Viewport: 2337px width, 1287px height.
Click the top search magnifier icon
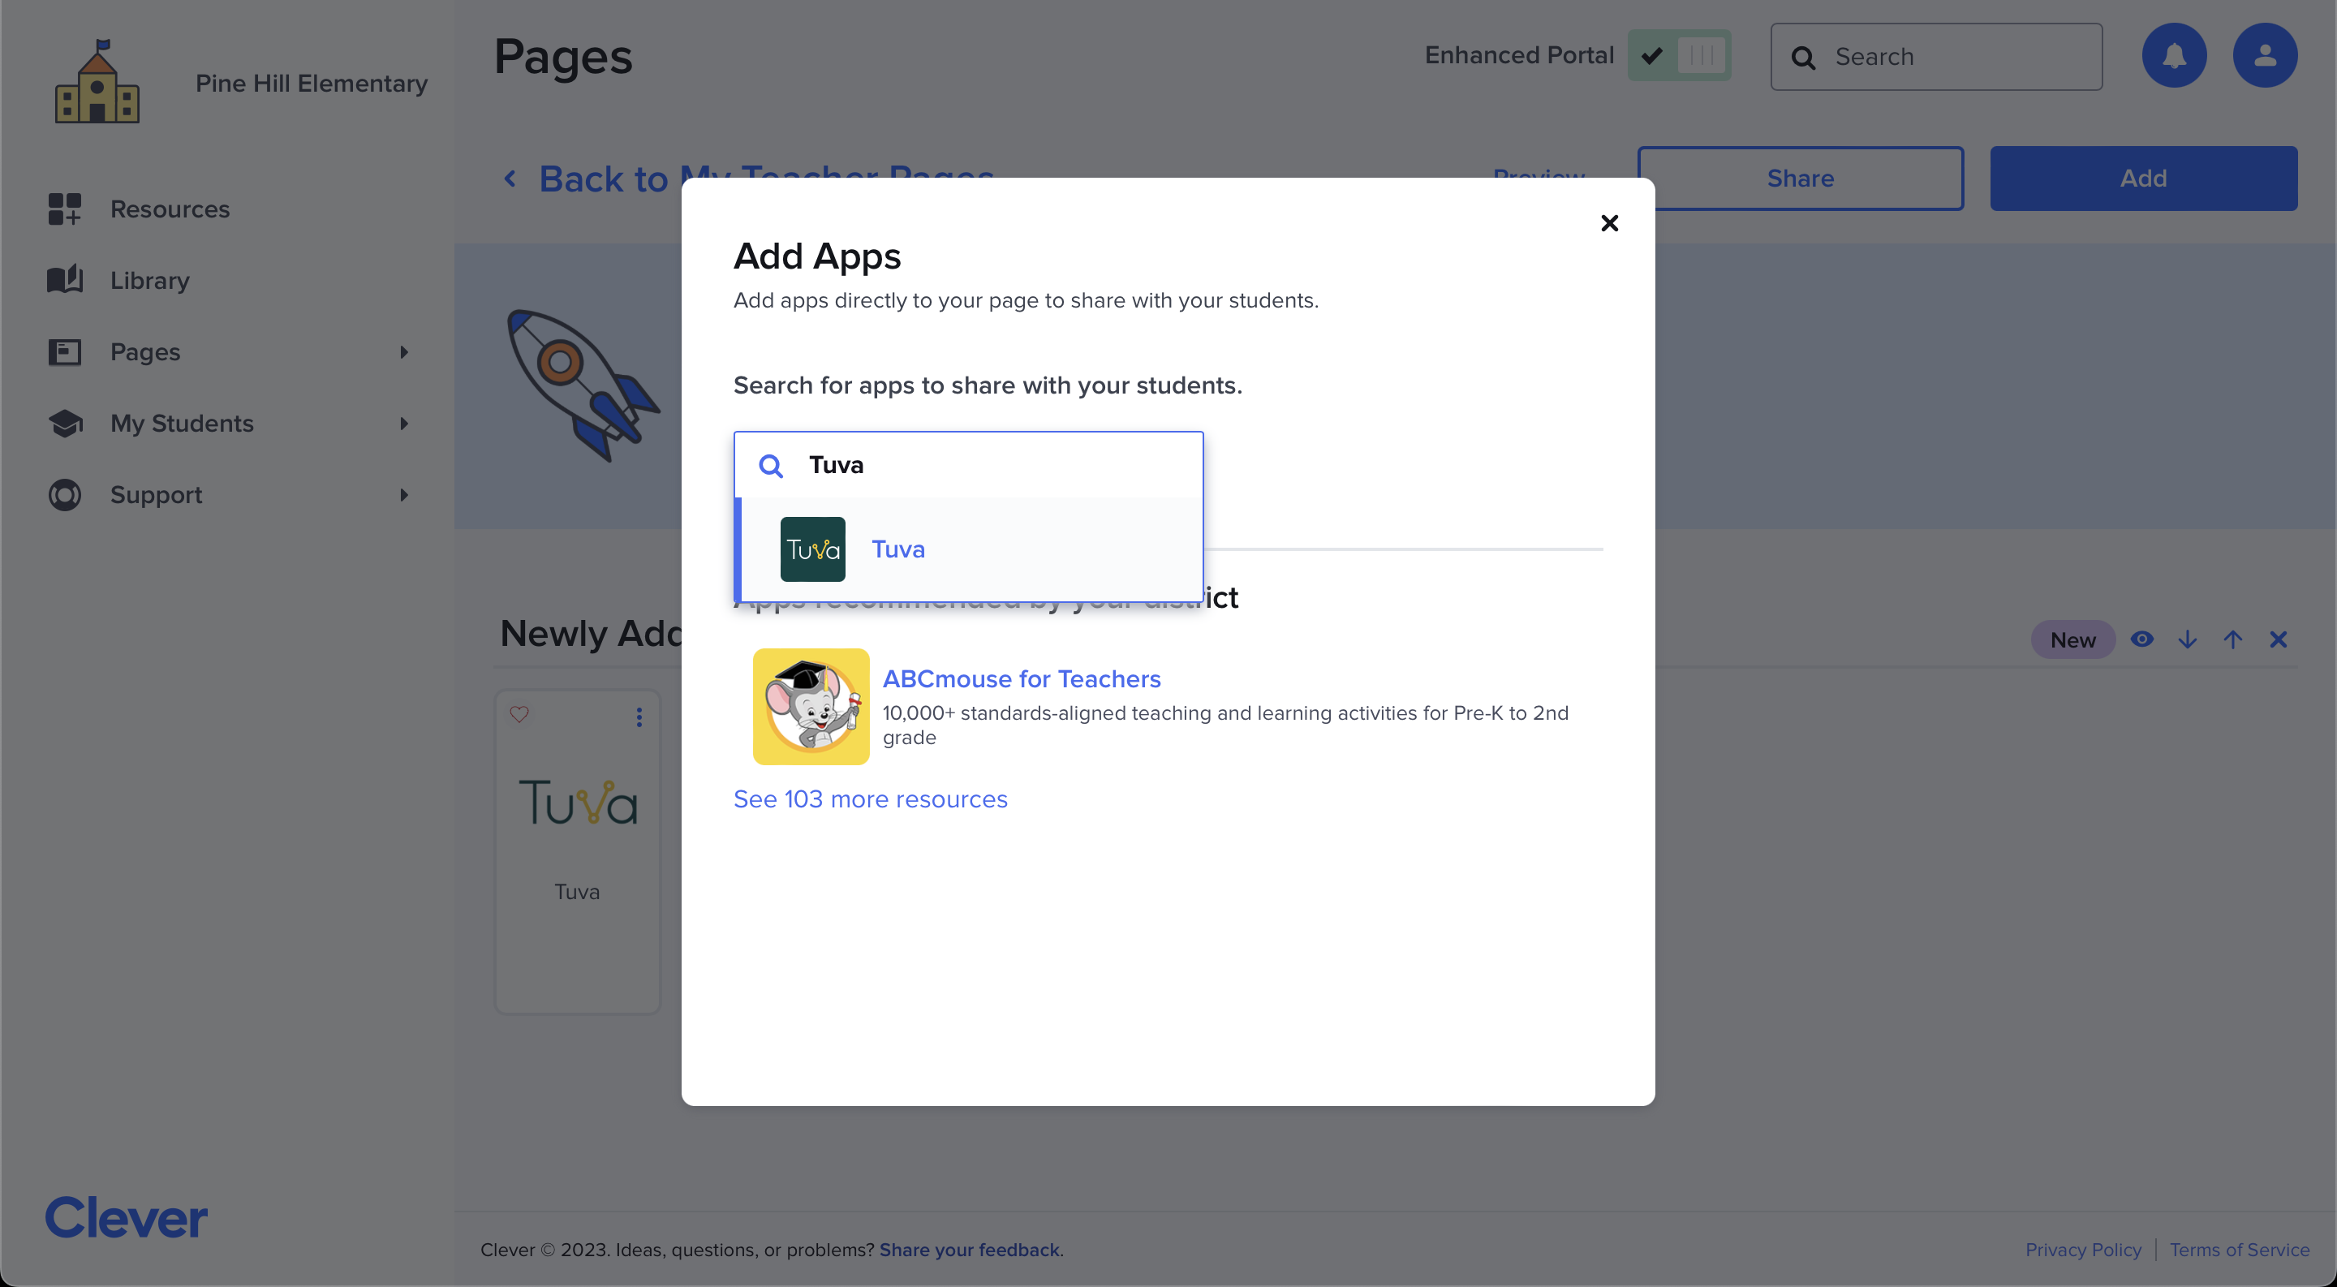(x=1802, y=58)
